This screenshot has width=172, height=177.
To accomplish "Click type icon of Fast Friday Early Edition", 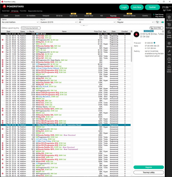I will point(37,68).
